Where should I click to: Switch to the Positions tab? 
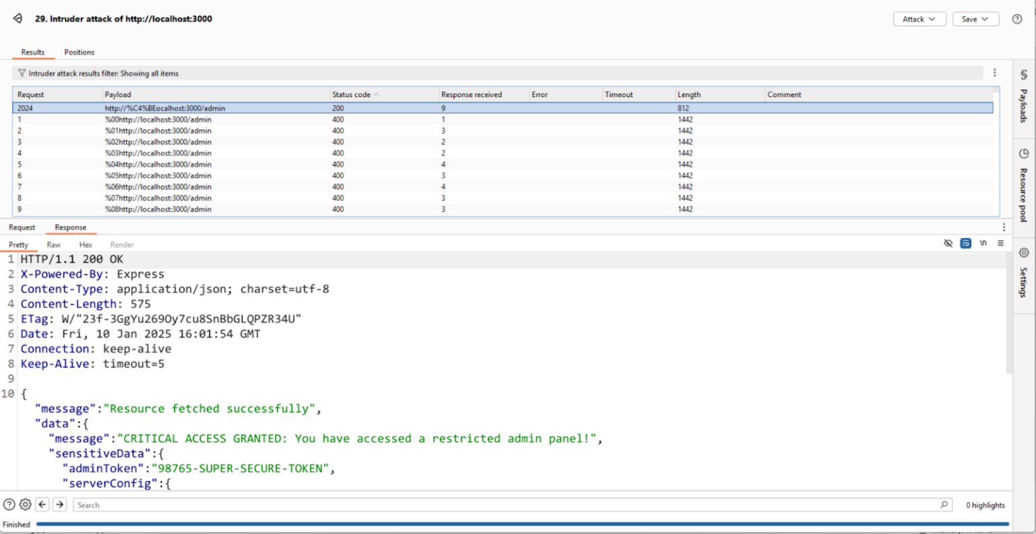coord(79,52)
